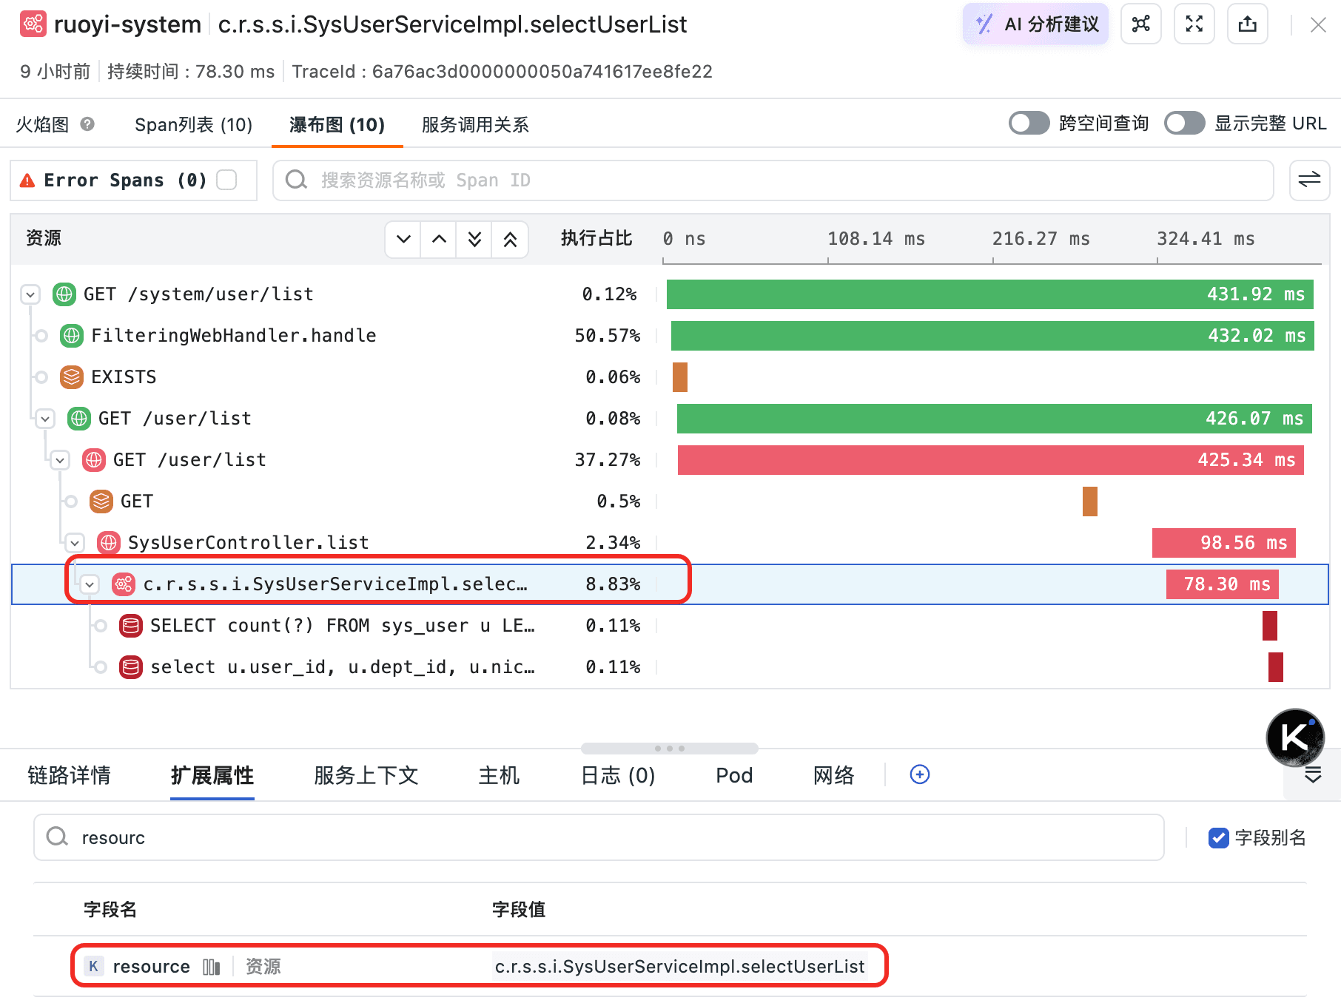The image size is (1341, 1003).
Task: Click the AI 分析建议 button
Action: pos(1035,24)
